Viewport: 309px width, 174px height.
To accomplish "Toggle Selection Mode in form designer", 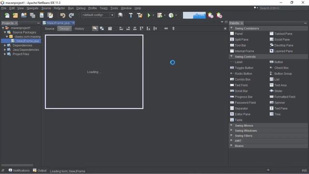I will click(x=95, y=29).
